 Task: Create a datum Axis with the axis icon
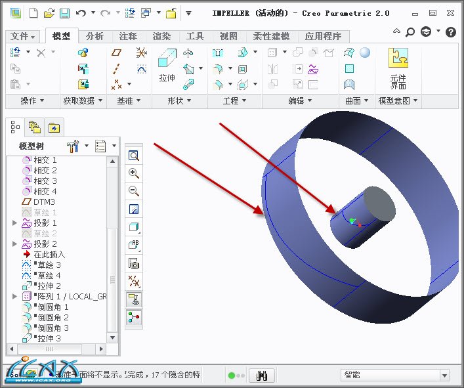[x=116, y=69]
